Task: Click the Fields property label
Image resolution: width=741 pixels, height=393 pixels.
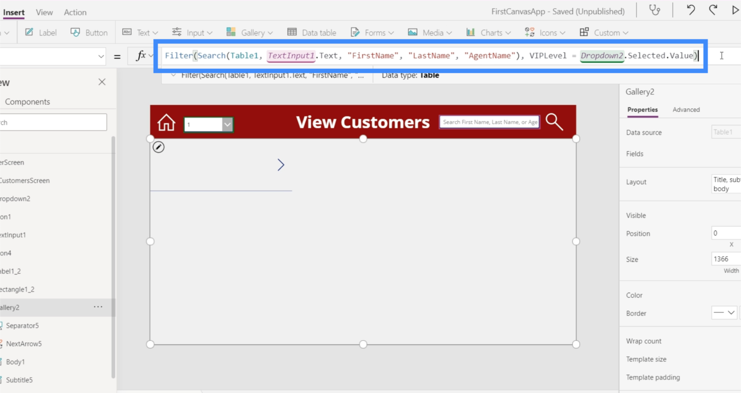Action: click(635, 154)
